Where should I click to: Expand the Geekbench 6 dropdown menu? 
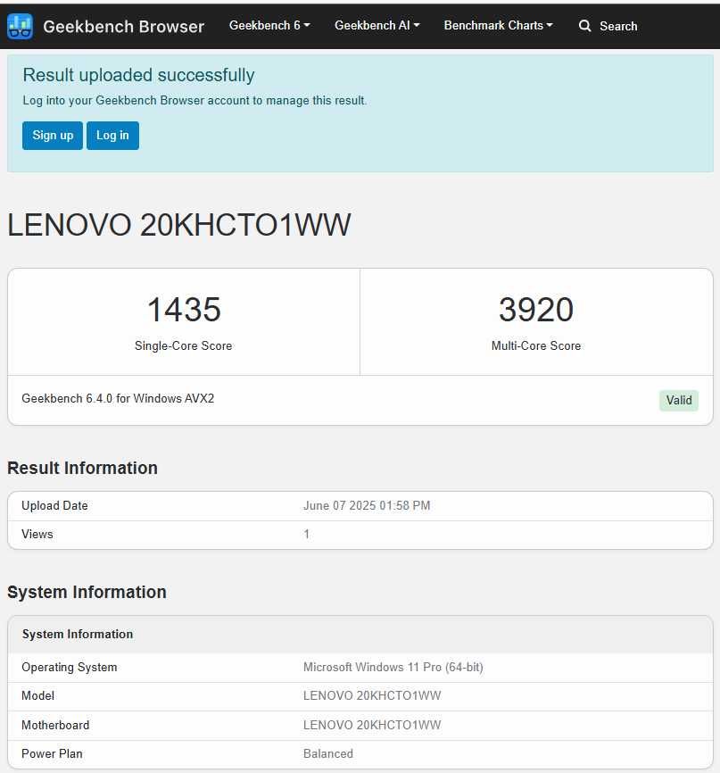tap(269, 26)
